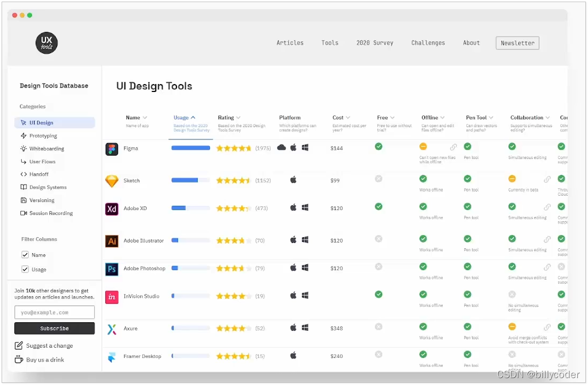Select the UI Design category

[55, 123]
